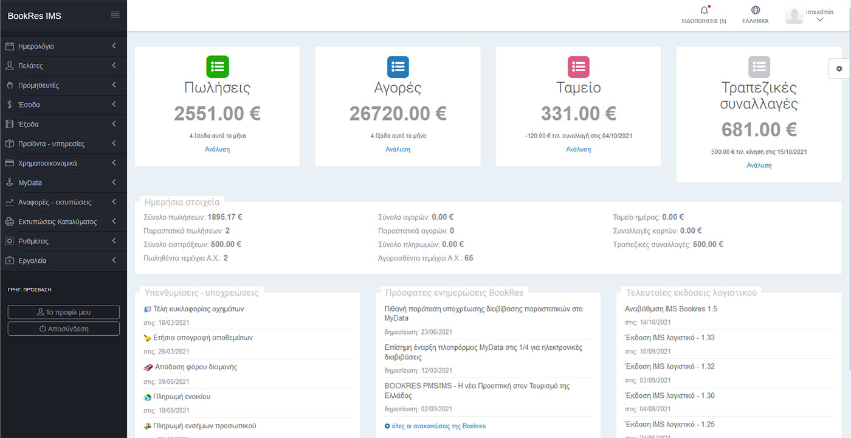The height and width of the screenshot is (438, 851).
Task: Click Έκδοση IMS λογιστικό - 1.25 entry
Action: click(670, 424)
